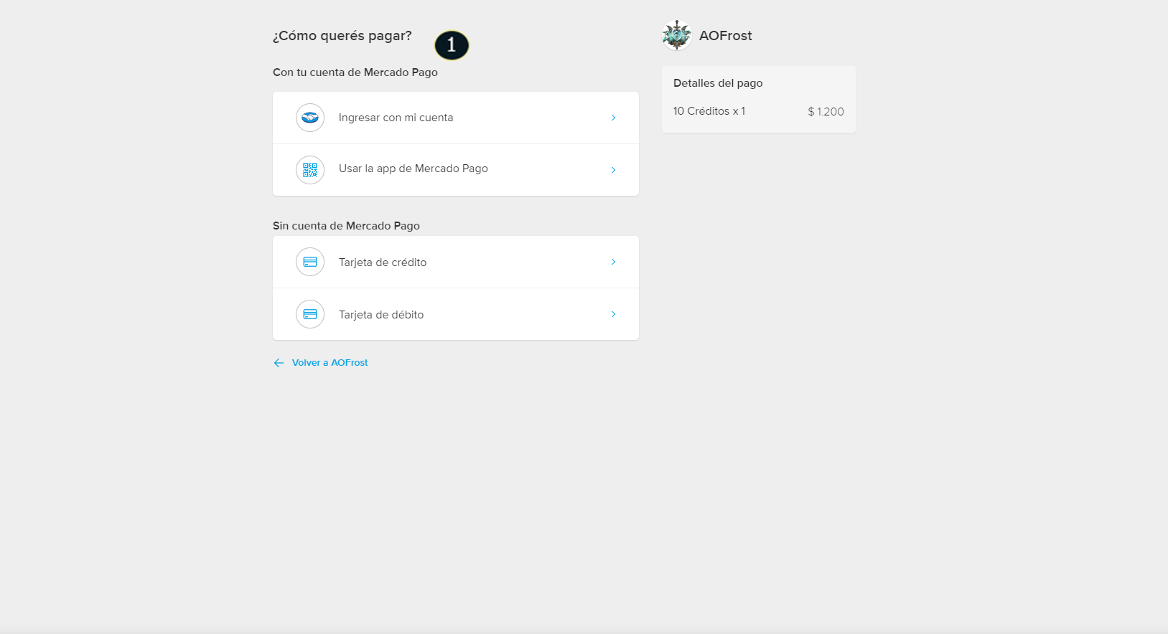
Task: Select Usar la app de Mercado Pago
Action: 456,170
